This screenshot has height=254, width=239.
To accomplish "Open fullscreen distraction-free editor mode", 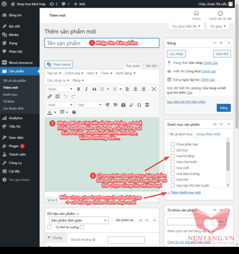I will [153, 89].
